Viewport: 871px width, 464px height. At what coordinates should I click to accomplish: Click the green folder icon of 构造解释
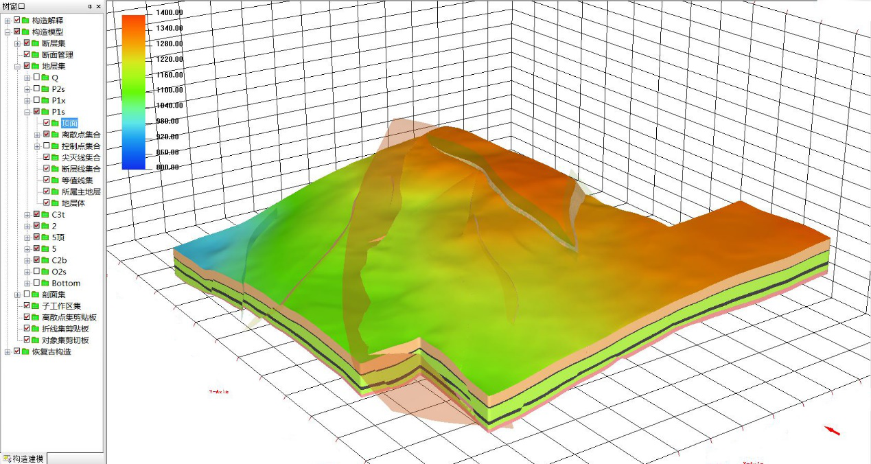tap(25, 21)
